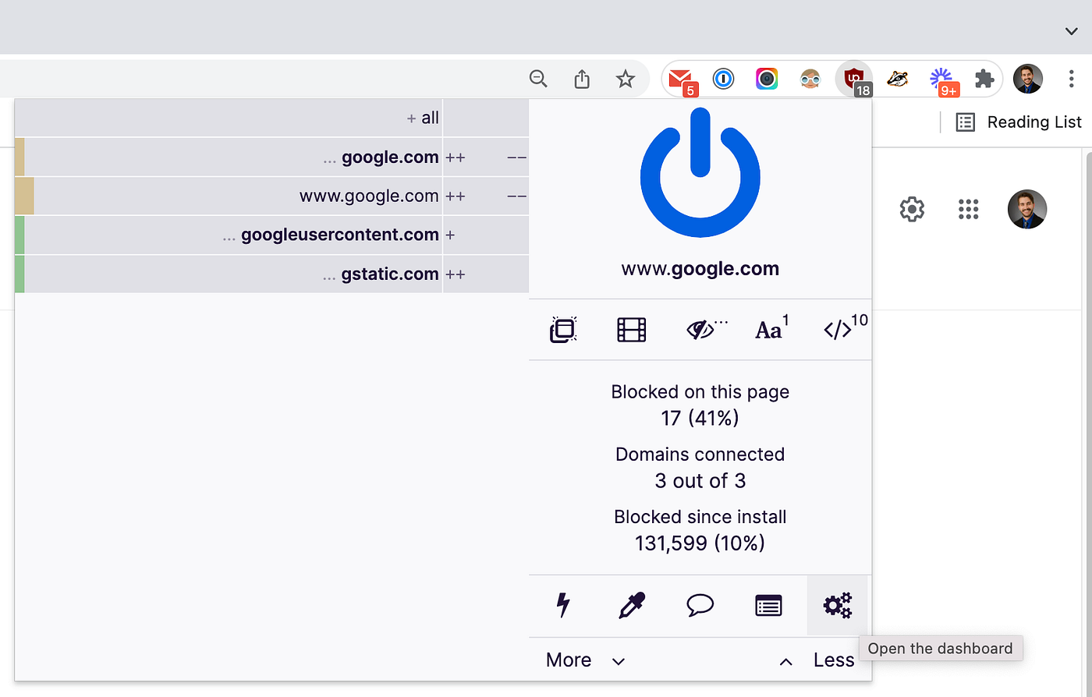Viewport: 1092px width, 697px height.
Task: Open Chrome profile avatar in toolbar
Action: tap(1027, 79)
